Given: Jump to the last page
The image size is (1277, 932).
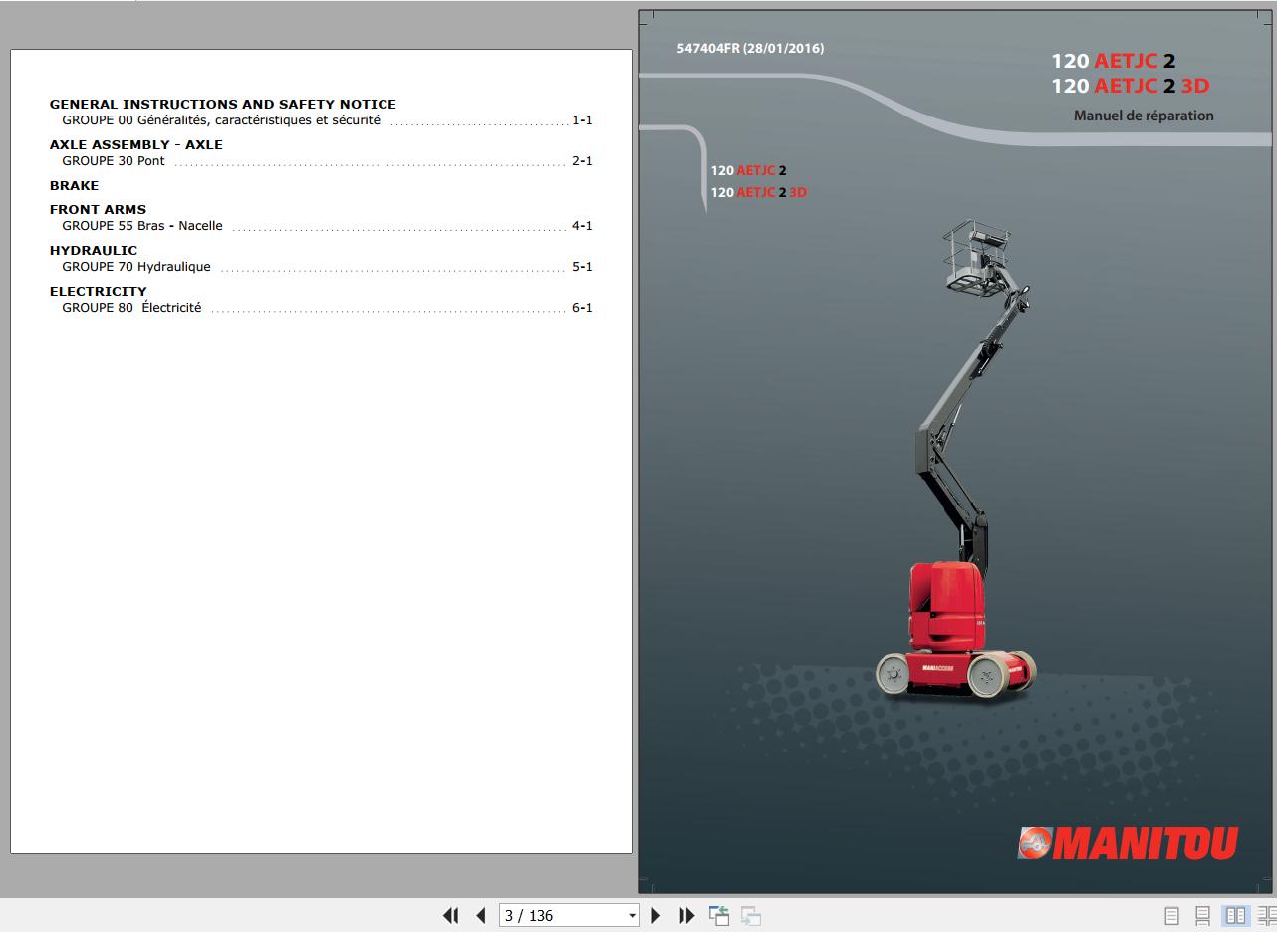Looking at the screenshot, I should [x=686, y=915].
